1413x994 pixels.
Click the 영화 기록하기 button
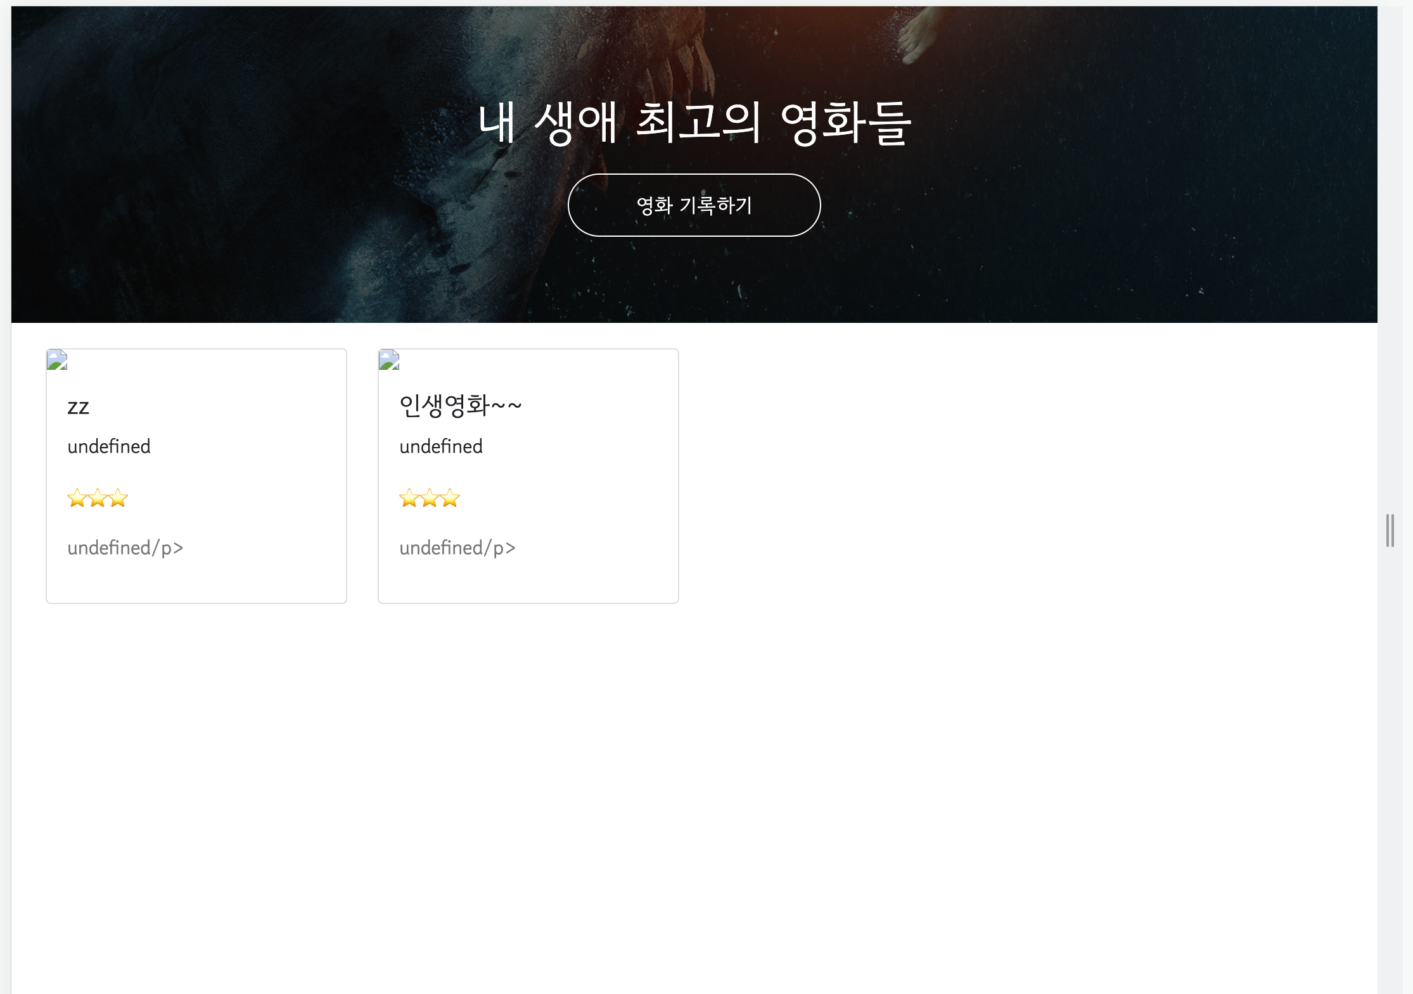[694, 205]
